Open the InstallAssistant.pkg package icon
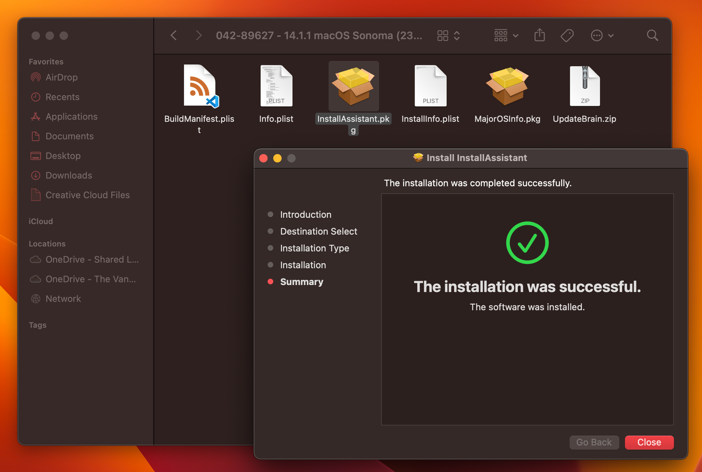 (x=353, y=86)
